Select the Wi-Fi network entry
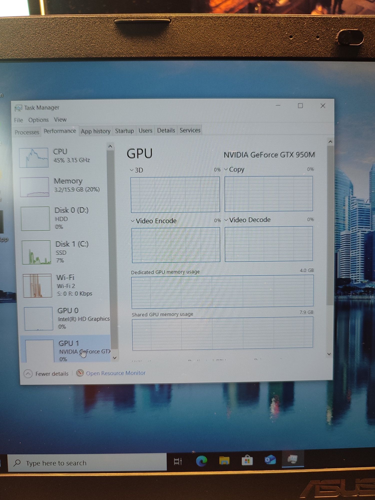The height and width of the screenshot is (500, 375). 66,285
